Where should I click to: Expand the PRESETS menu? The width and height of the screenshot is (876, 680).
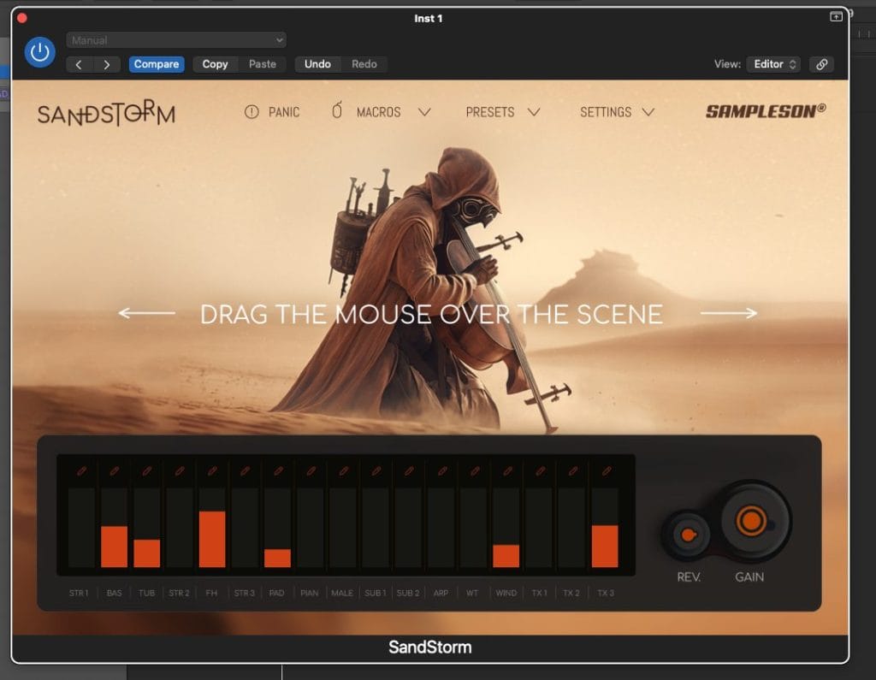pyautogui.click(x=503, y=112)
